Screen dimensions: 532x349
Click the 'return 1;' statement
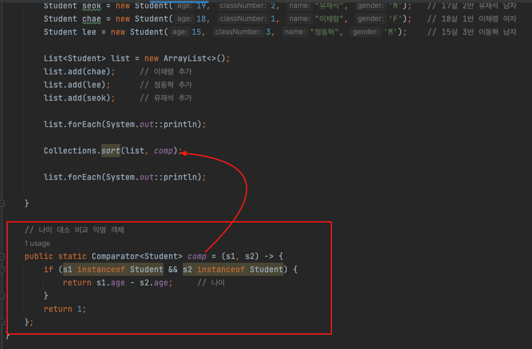[x=65, y=309]
